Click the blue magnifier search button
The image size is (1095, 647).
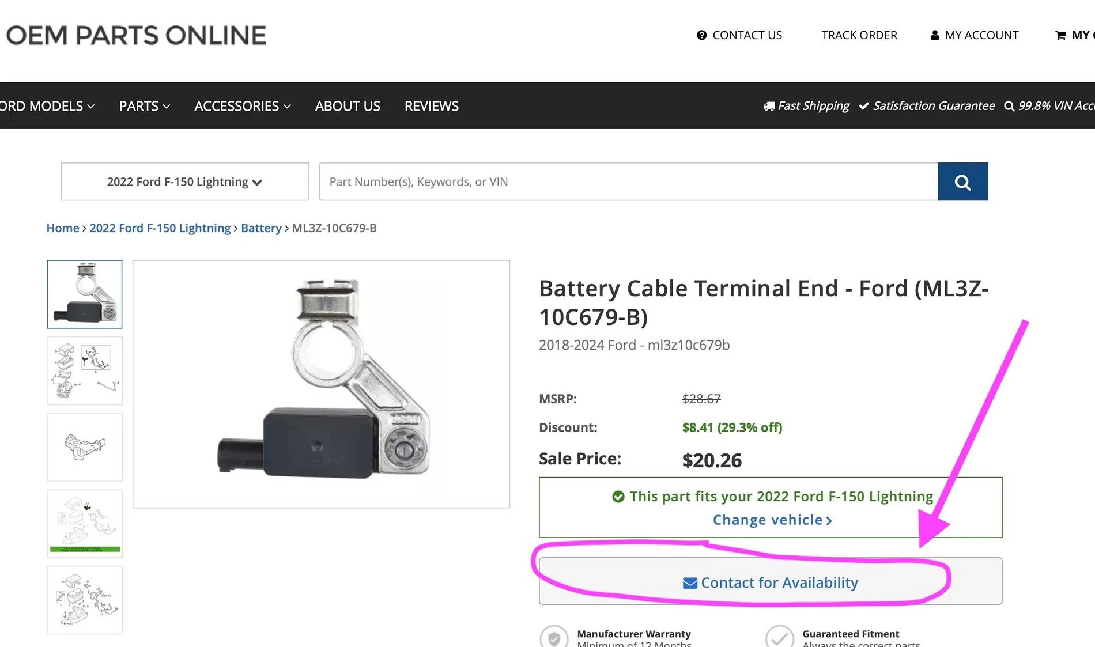click(x=962, y=181)
